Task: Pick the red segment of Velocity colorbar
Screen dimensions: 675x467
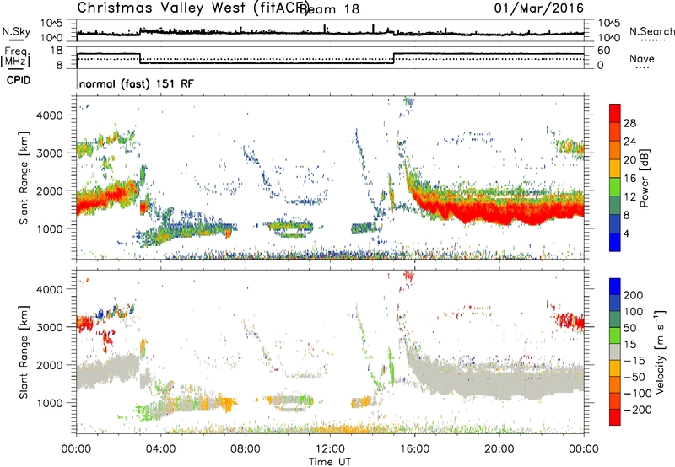Action: [615, 417]
